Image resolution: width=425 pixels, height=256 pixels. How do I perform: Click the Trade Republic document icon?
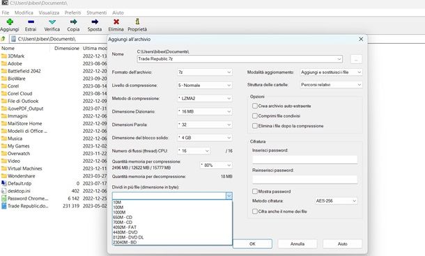(3, 206)
